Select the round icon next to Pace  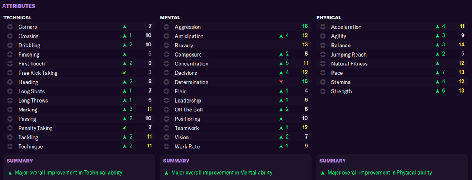point(323,73)
